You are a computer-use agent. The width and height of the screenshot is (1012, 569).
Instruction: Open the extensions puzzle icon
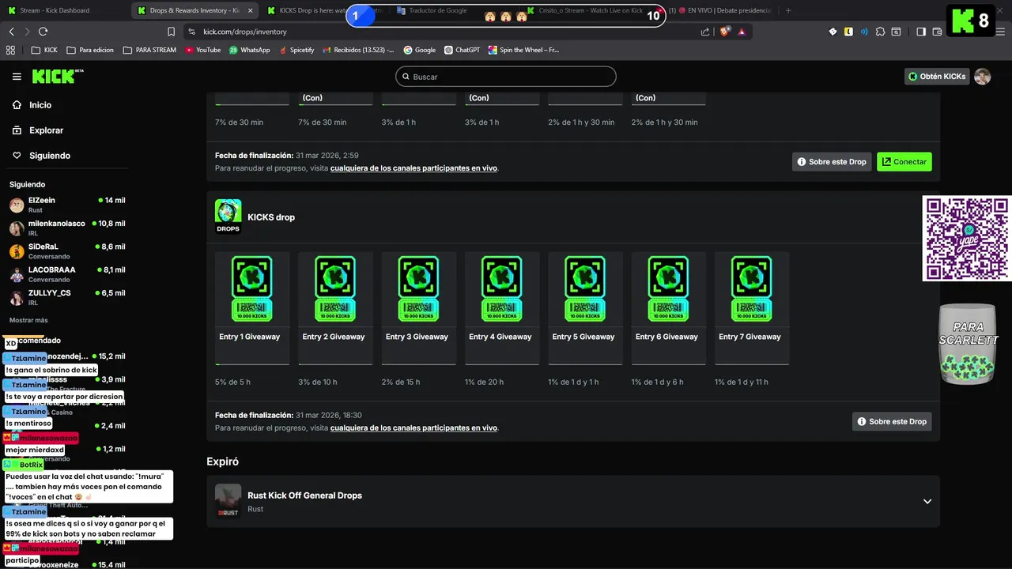(879, 32)
